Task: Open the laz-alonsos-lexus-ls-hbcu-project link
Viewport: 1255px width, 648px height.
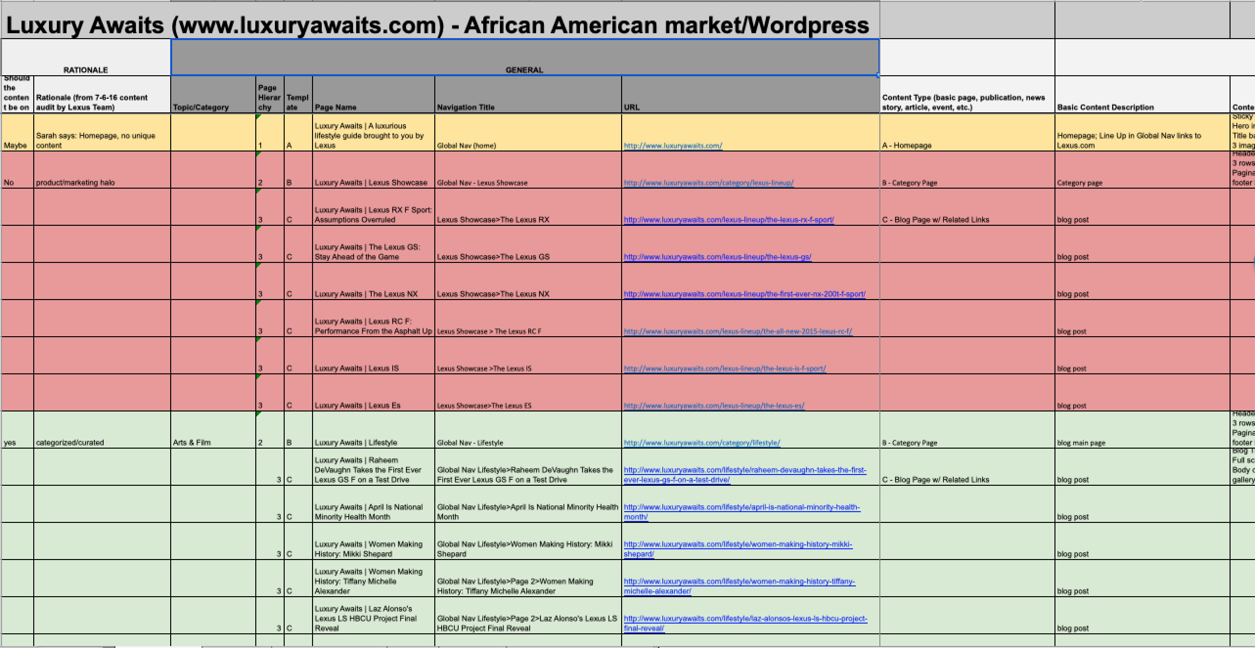Action: (745, 624)
